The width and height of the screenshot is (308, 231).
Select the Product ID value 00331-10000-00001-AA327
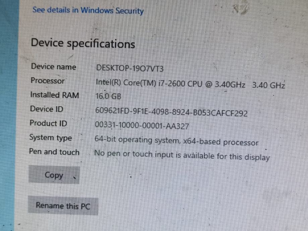(142, 126)
